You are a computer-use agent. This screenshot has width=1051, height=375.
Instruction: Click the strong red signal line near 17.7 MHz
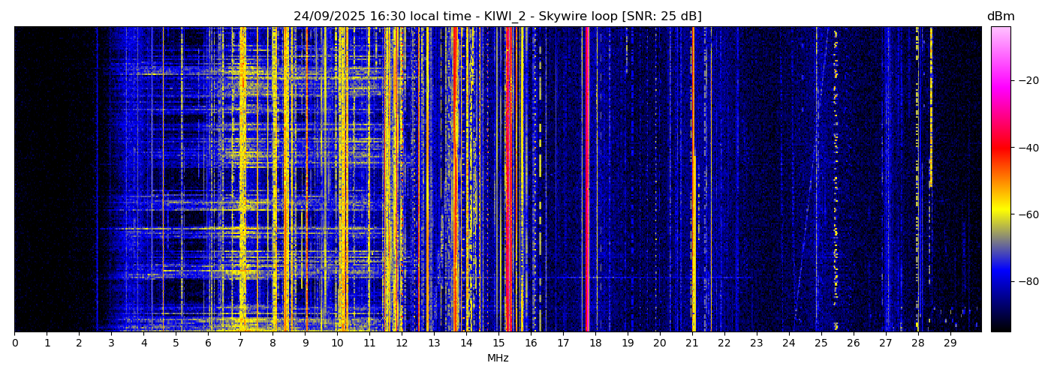[x=586, y=180]
